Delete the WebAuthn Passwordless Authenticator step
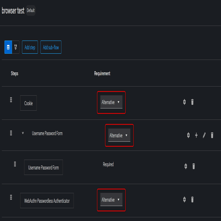Image resolution: width=221 pixels, height=221 pixels. click(193, 199)
